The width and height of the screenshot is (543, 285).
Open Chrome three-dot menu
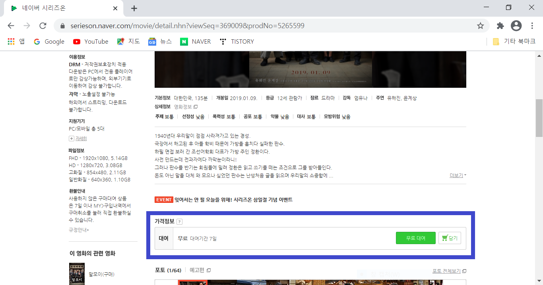(x=532, y=26)
